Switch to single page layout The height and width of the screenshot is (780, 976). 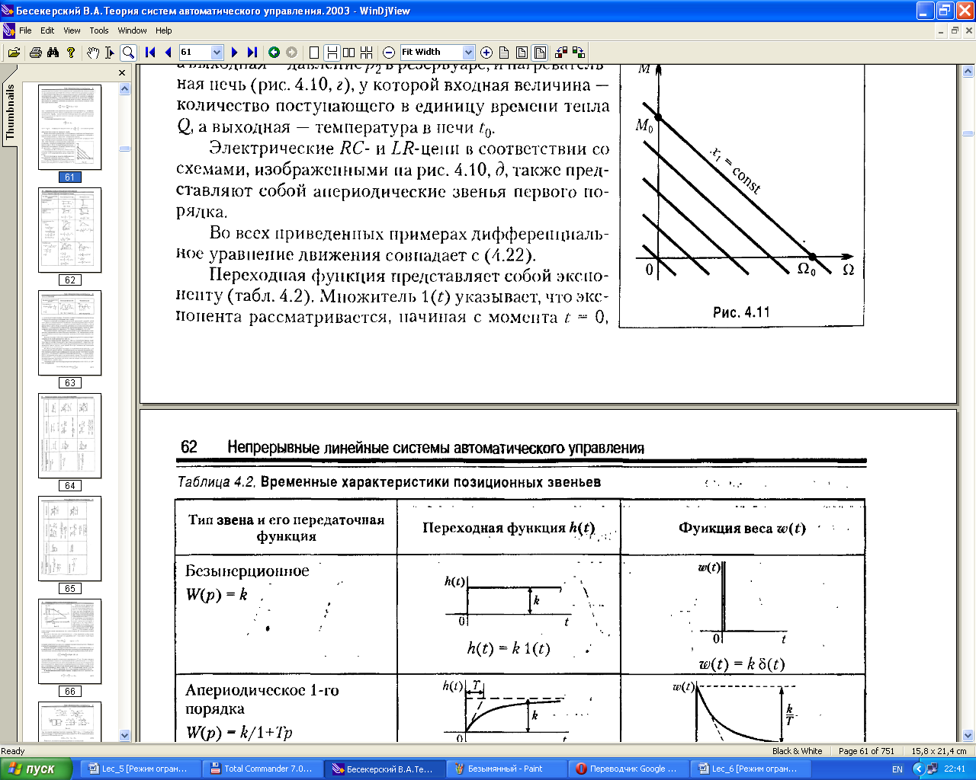(313, 53)
